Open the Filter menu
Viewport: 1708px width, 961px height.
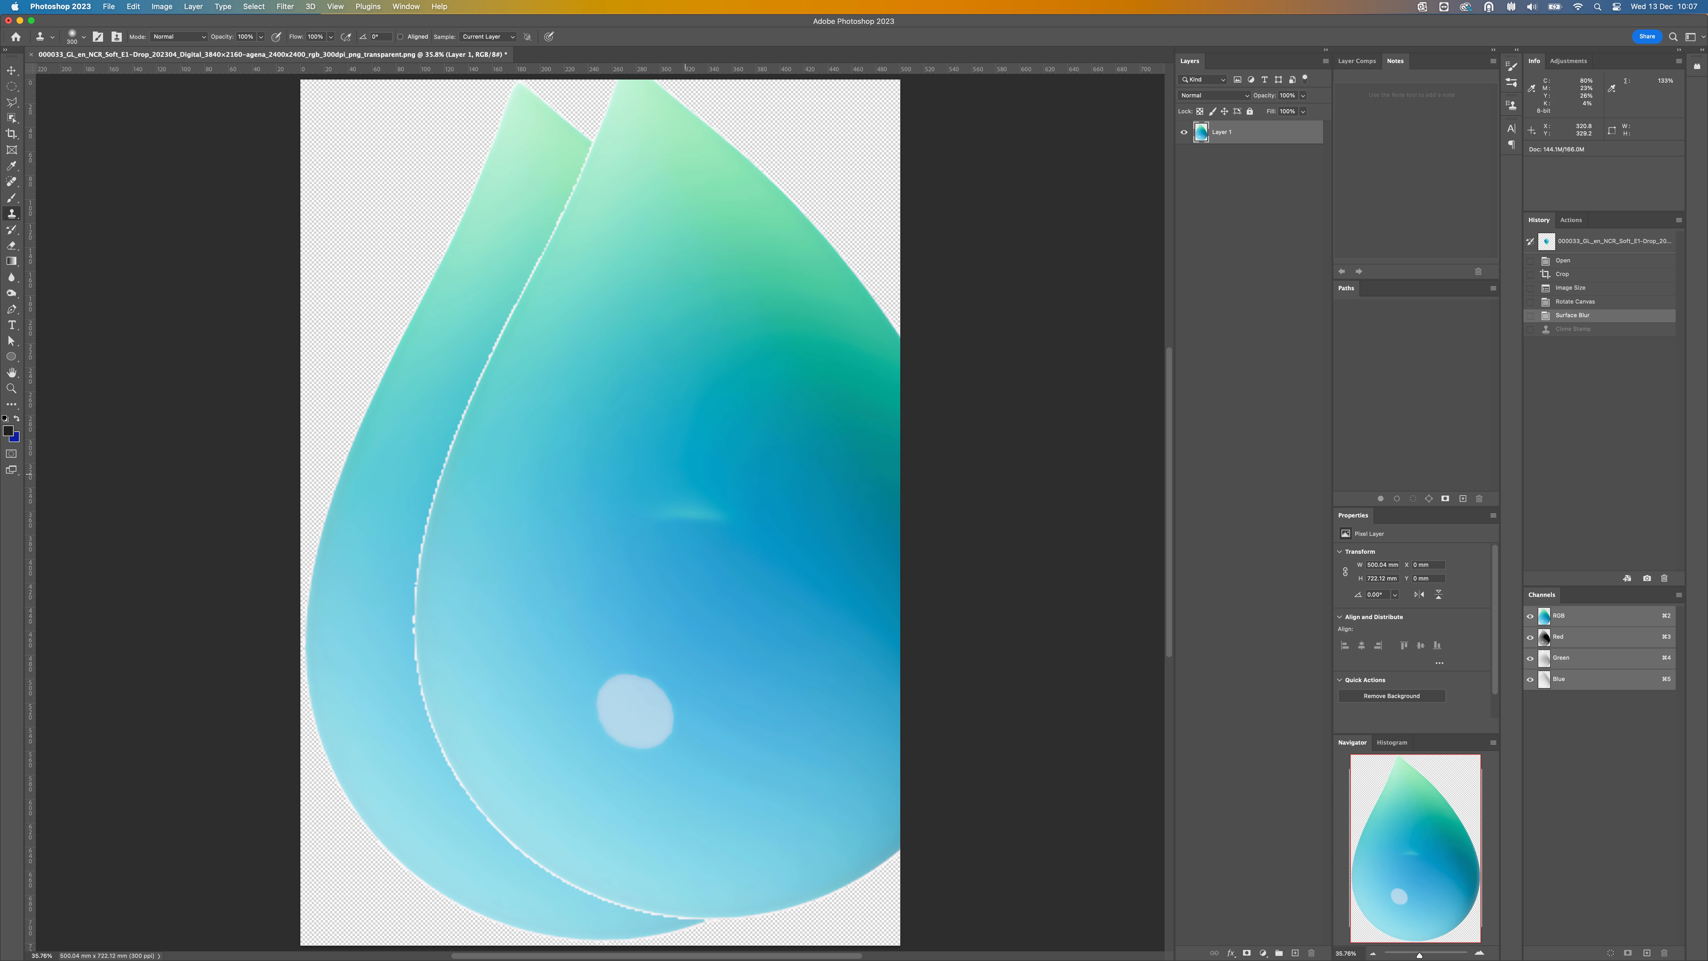click(x=284, y=7)
